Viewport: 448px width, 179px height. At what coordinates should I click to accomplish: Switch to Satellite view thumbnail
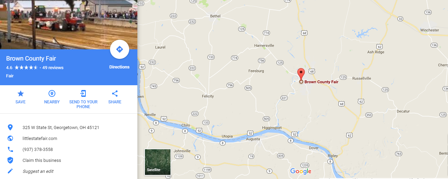(158, 162)
